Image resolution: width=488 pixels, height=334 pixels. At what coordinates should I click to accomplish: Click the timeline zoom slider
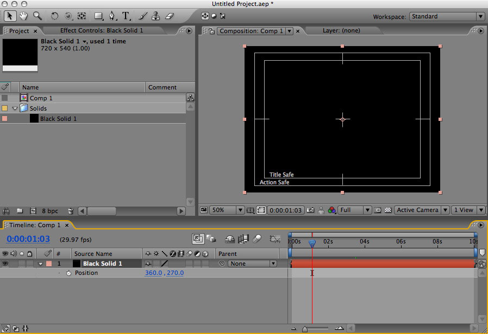pos(305,329)
